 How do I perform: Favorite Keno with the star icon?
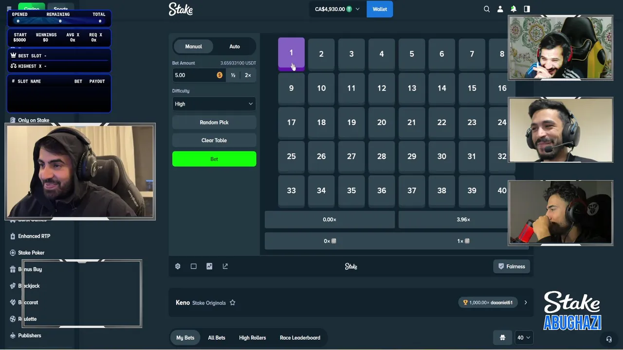[x=233, y=302]
